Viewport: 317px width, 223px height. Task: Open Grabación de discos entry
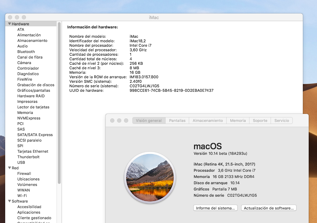coord(36,85)
